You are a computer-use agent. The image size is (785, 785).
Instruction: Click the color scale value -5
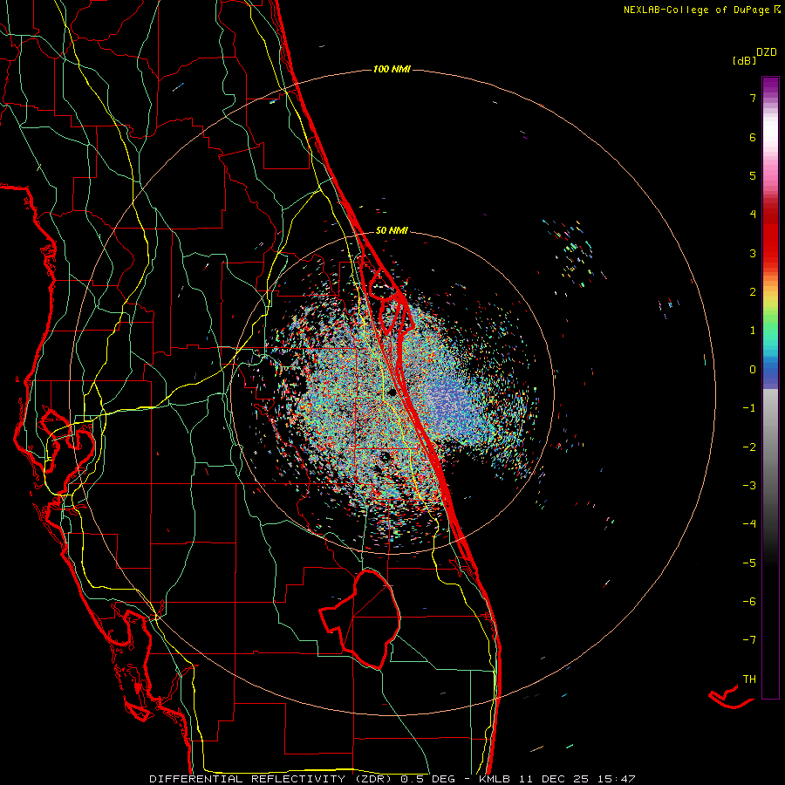point(749,563)
